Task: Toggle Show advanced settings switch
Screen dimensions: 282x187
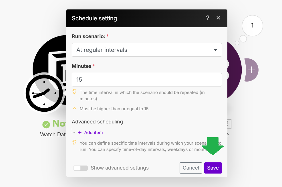Action: [x=81, y=168]
